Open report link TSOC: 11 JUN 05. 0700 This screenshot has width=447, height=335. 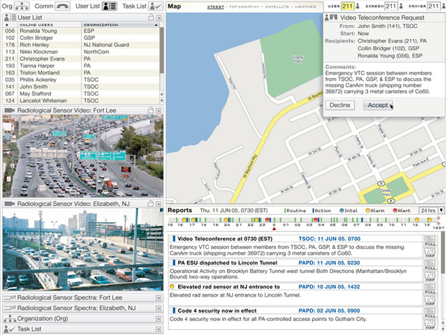[329, 239]
